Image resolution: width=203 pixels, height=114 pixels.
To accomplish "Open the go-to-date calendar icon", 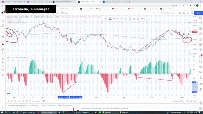I will click(x=44, y=101).
